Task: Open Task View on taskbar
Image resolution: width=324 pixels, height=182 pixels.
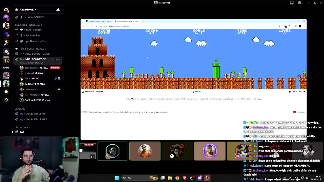Action: [x=163, y=178]
